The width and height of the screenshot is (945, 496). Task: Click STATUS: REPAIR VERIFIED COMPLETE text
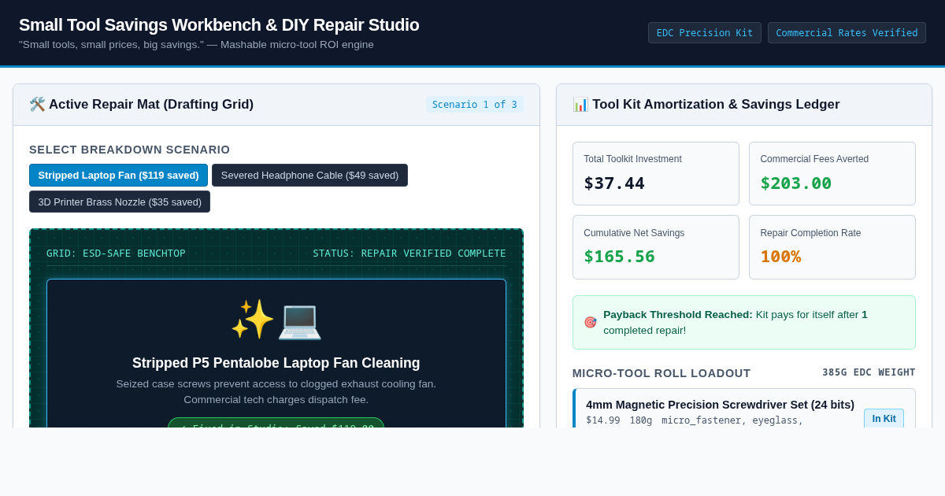(x=409, y=254)
